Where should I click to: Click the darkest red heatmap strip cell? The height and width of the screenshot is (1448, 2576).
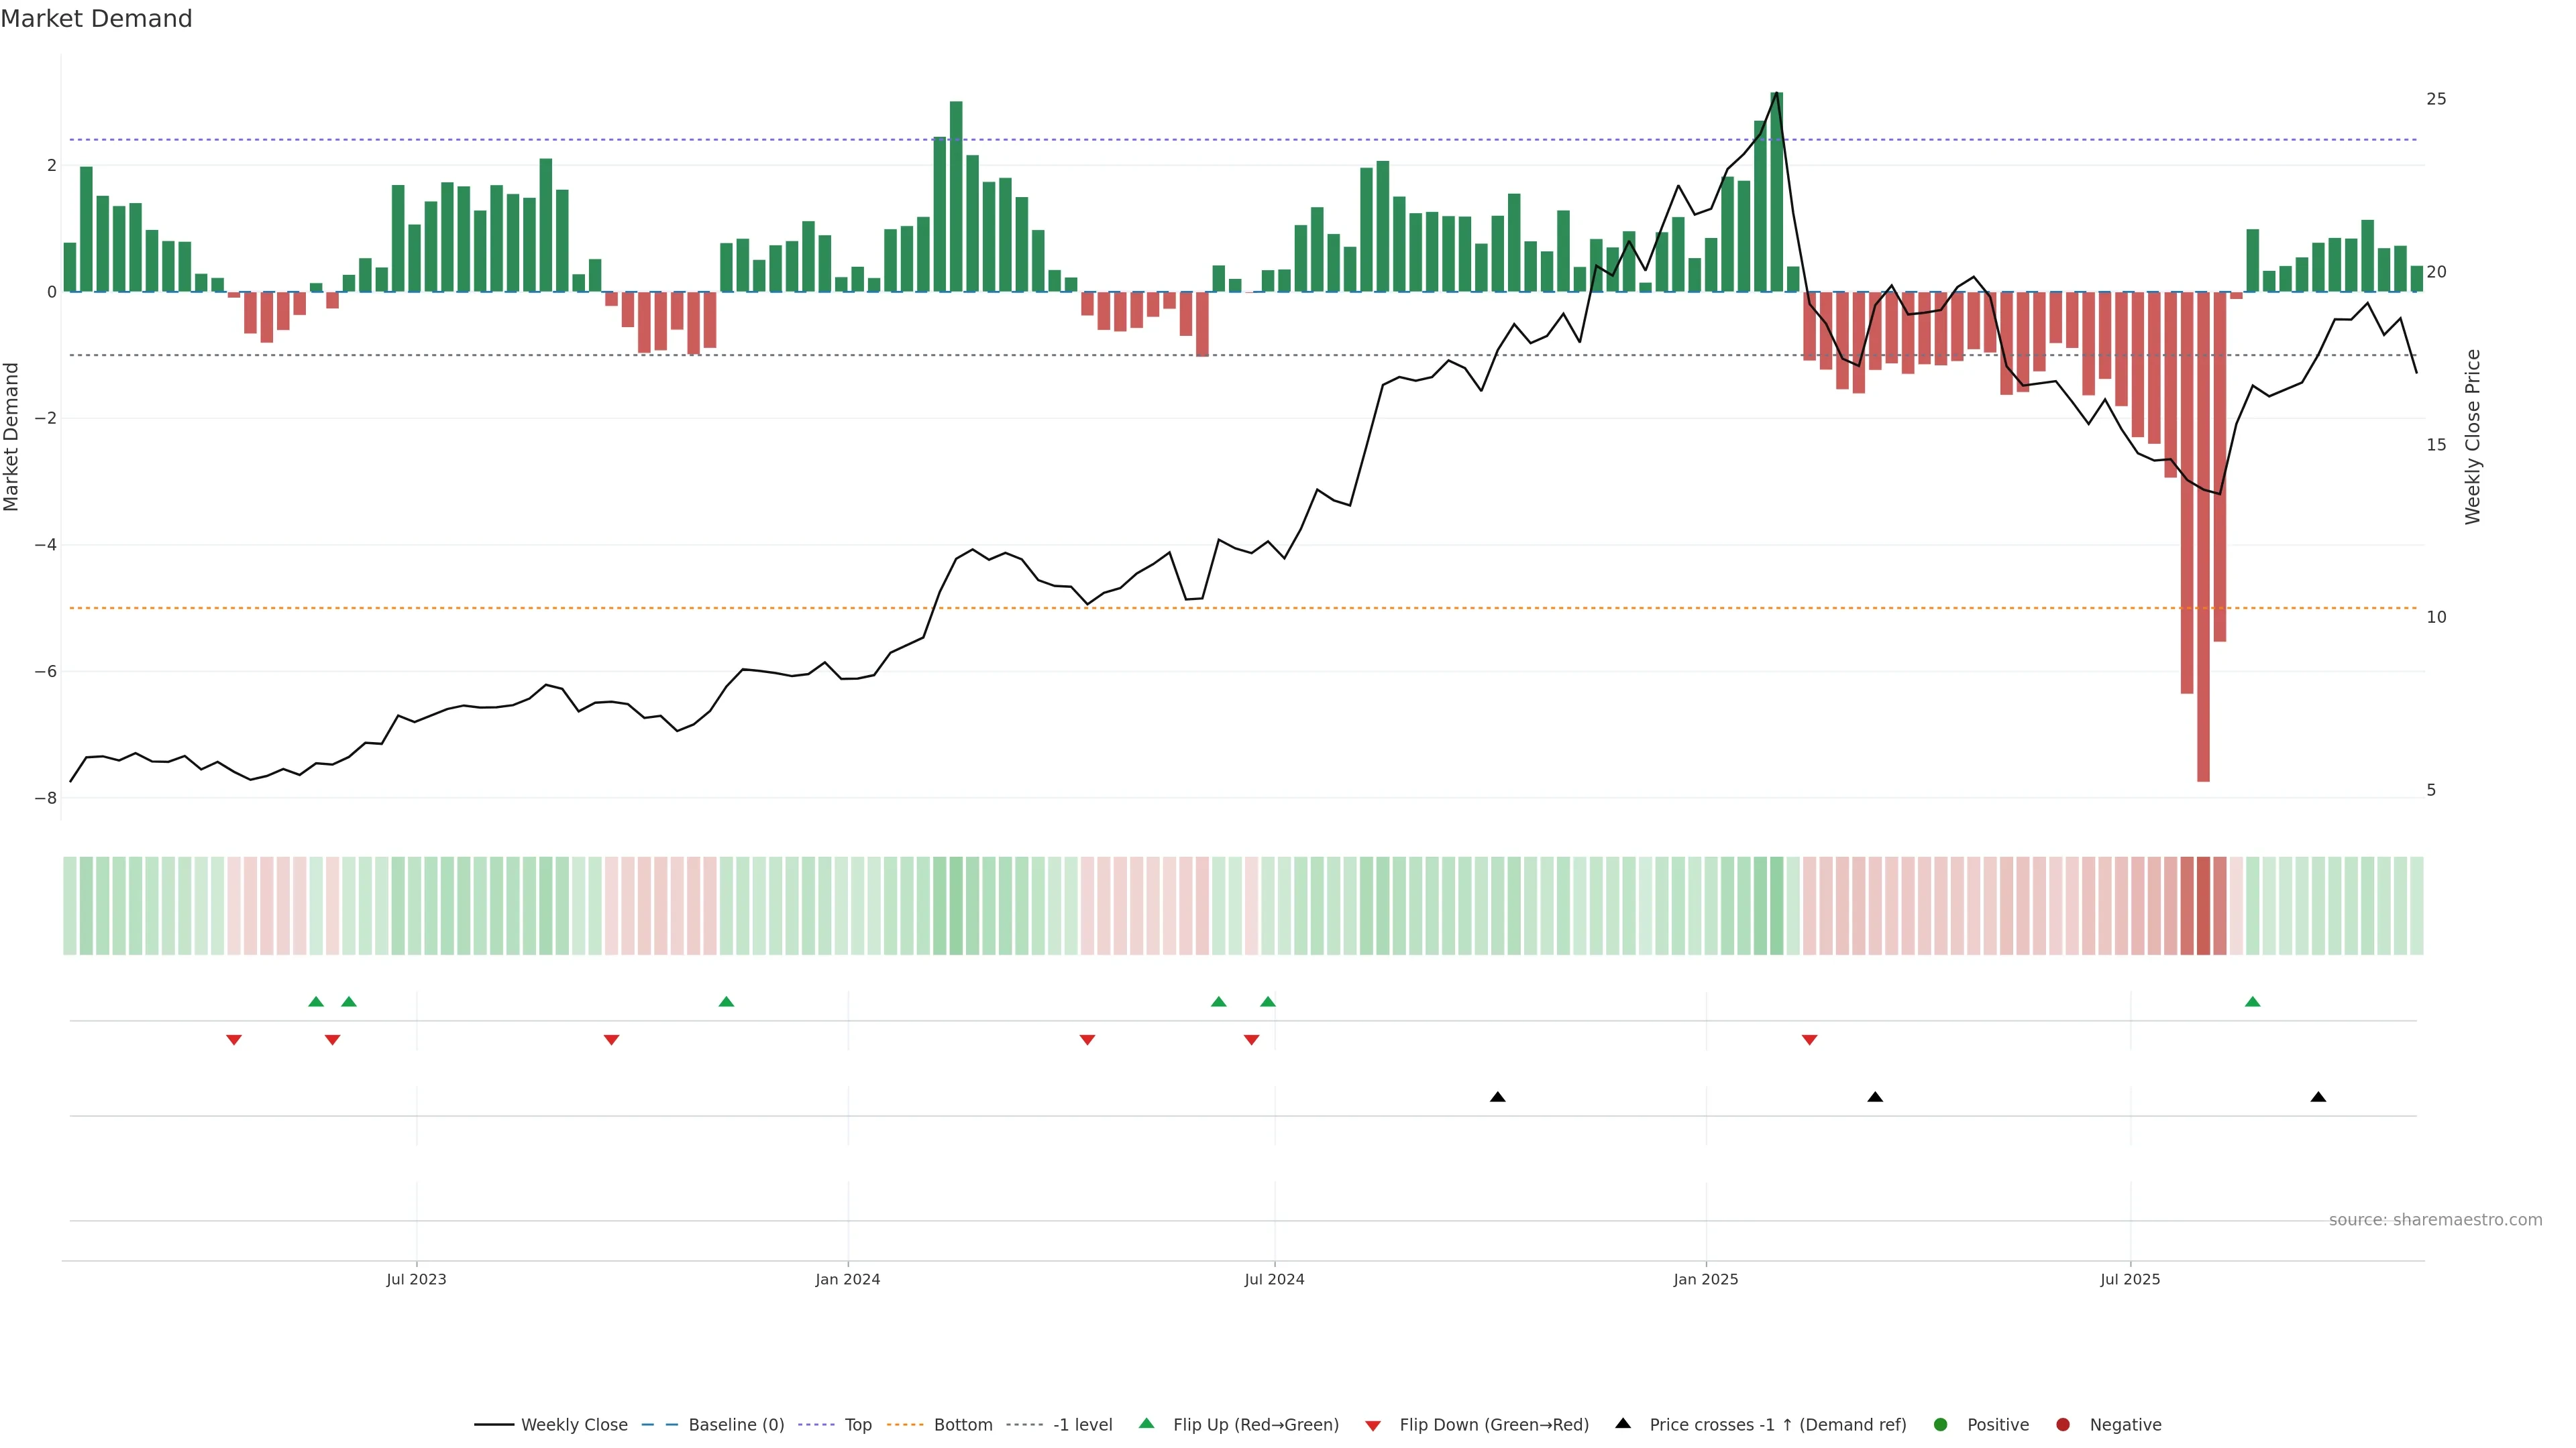point(2203,906)
